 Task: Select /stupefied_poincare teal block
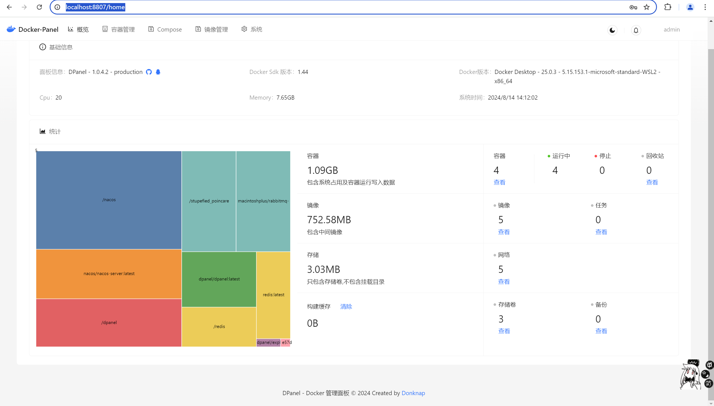[209, 201]
